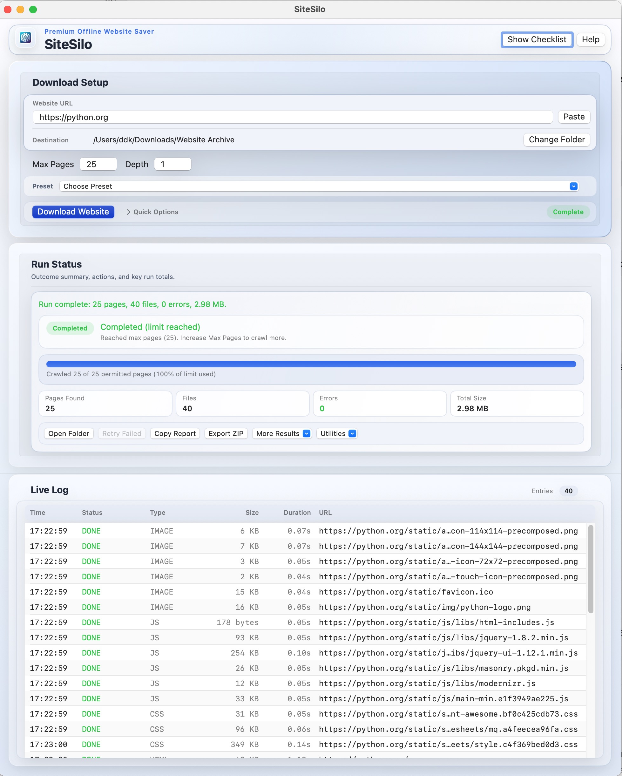Click the Errors 0 stat card
This screenshot has width=622, height=776.
click(380, 404)
